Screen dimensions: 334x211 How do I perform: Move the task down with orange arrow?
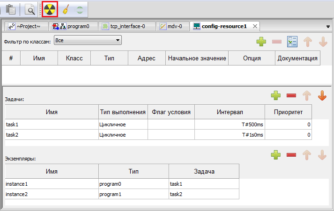pos(322,96)
